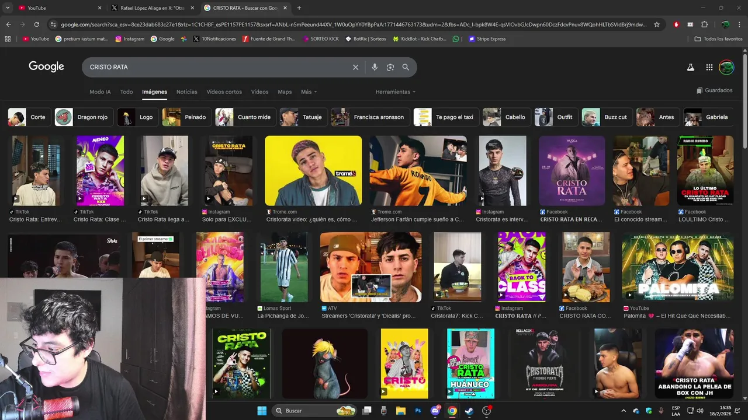Clear the search box with the X icon
This screenshot has width=748, height=420.
[355, 67]
